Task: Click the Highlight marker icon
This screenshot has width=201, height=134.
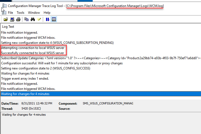Action: pos(39,19)
